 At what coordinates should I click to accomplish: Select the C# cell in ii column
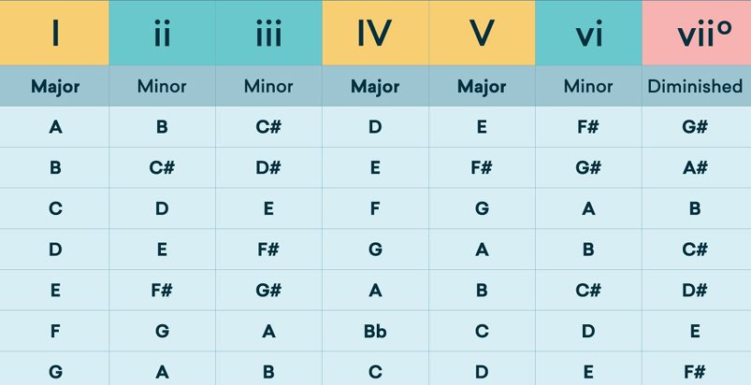pos(162,167)
